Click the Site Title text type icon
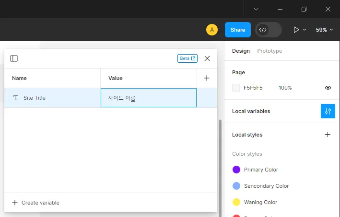340x217 pixels. (16, 98)
